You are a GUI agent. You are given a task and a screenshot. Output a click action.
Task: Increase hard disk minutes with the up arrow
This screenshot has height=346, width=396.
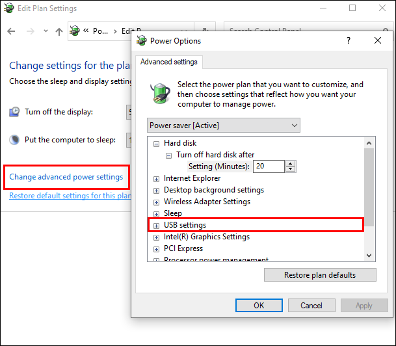[x=291, y=163]
